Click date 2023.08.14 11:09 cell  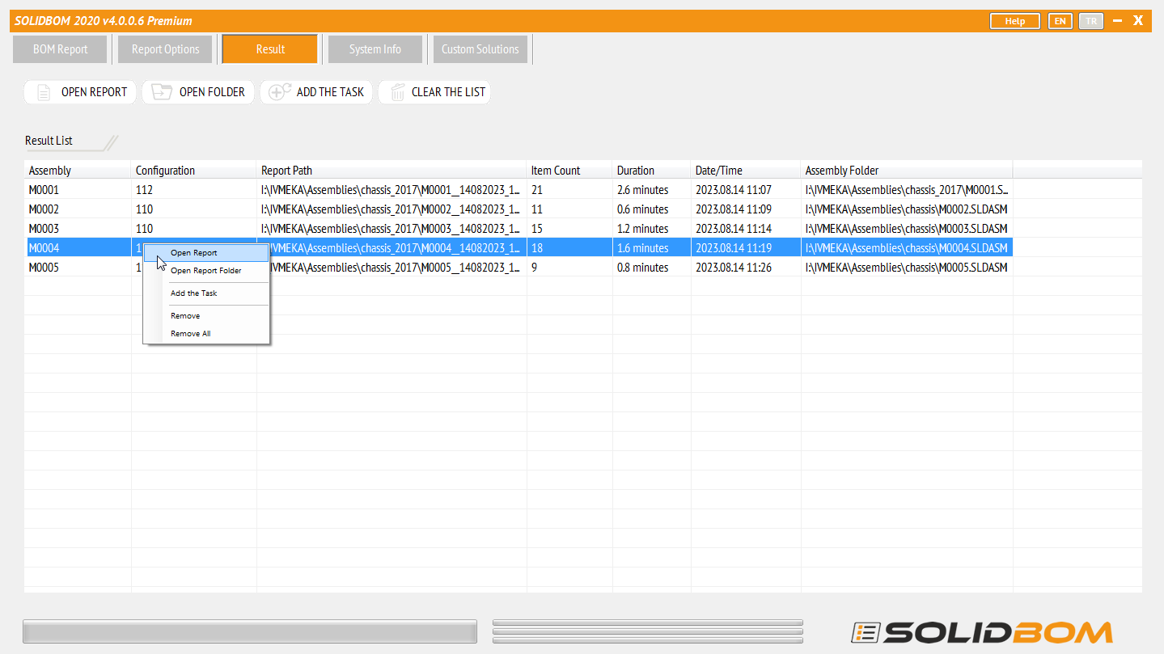[x=746, y=209]
